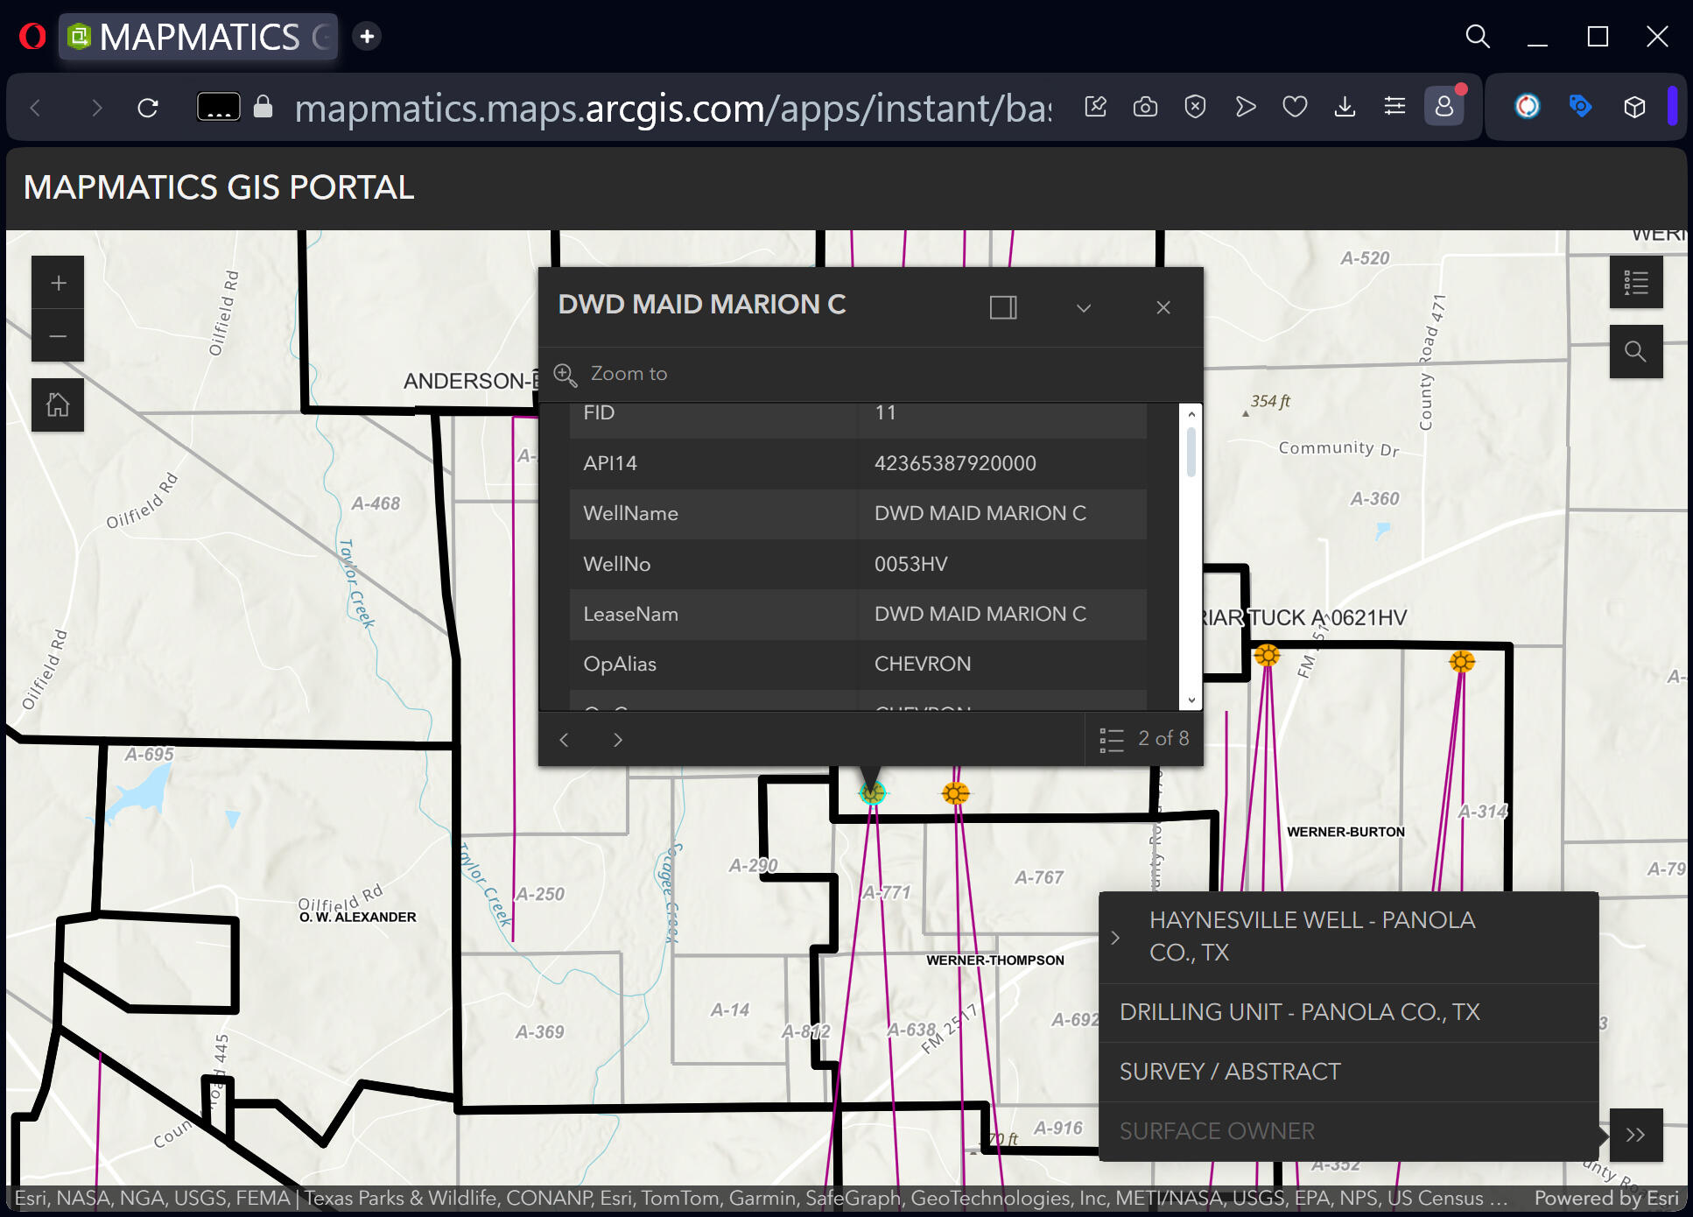Click the map zoom out minus button
1693x1217 pixels.
coord(58,336)
